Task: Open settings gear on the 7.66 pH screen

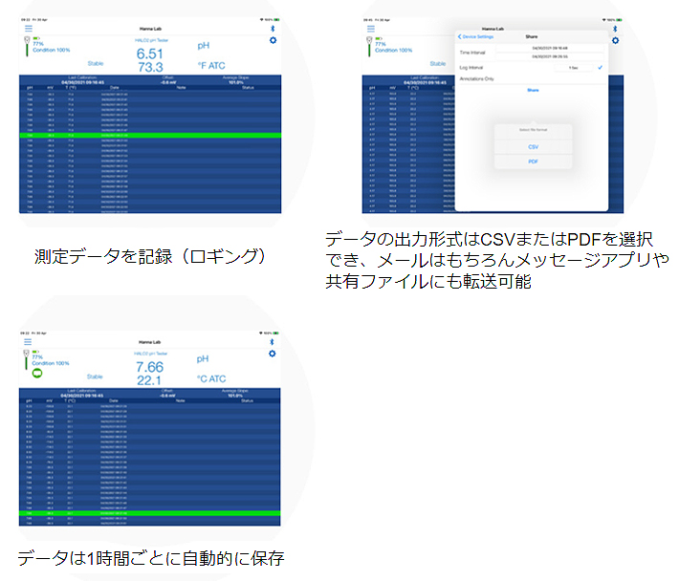Action: coord(273,353)
